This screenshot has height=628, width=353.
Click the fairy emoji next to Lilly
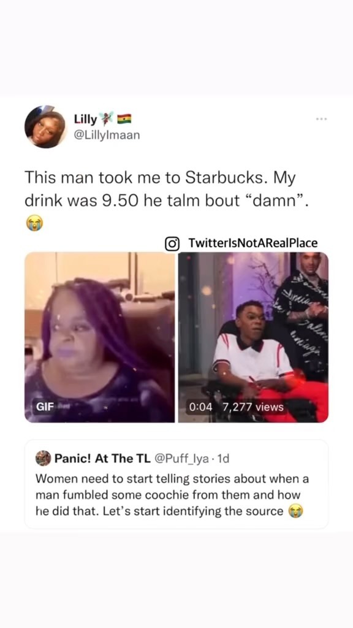[107, 118]
